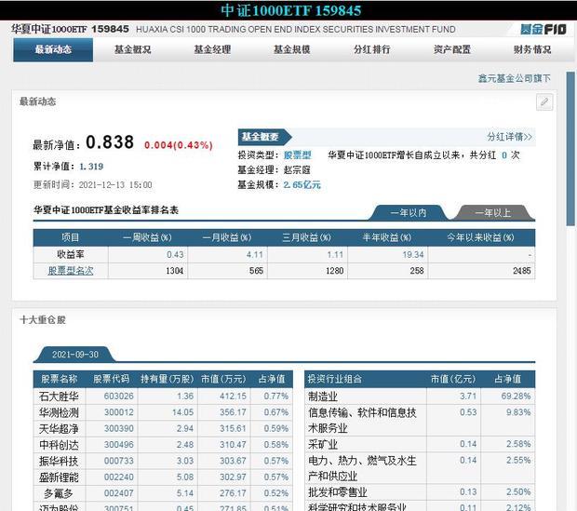
Task: Click stock name 华测检测
Action: click(59, 412)
